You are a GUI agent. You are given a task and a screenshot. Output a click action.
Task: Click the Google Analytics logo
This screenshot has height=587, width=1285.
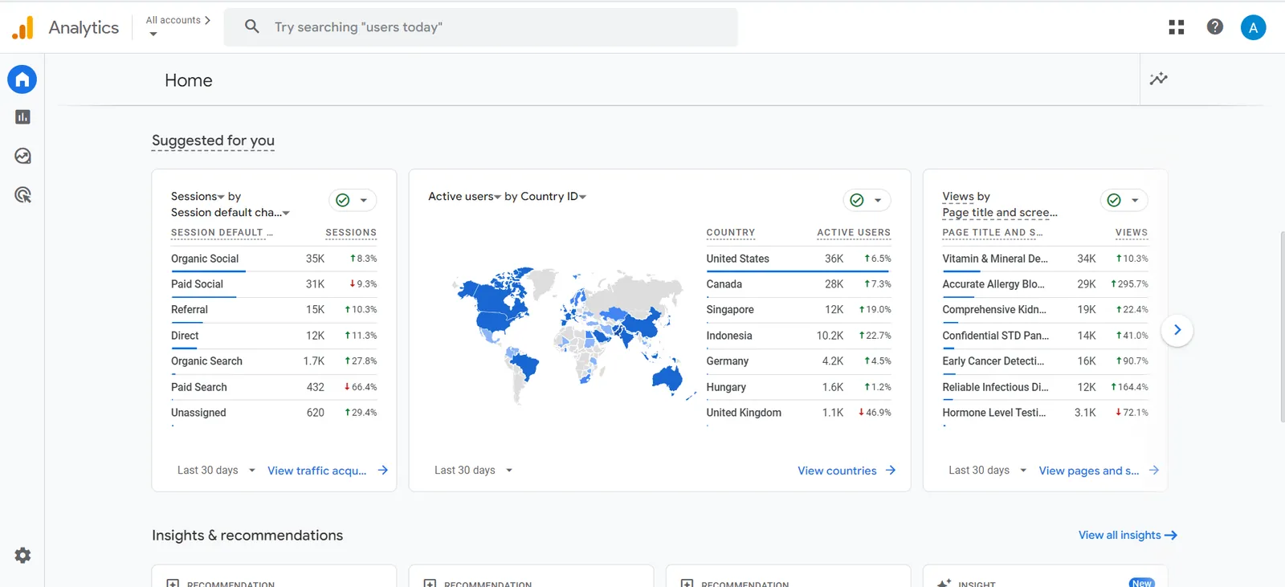pos(23,27)
